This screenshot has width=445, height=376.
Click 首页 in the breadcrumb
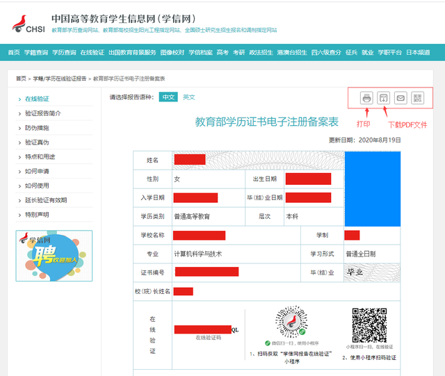point(21,79)
